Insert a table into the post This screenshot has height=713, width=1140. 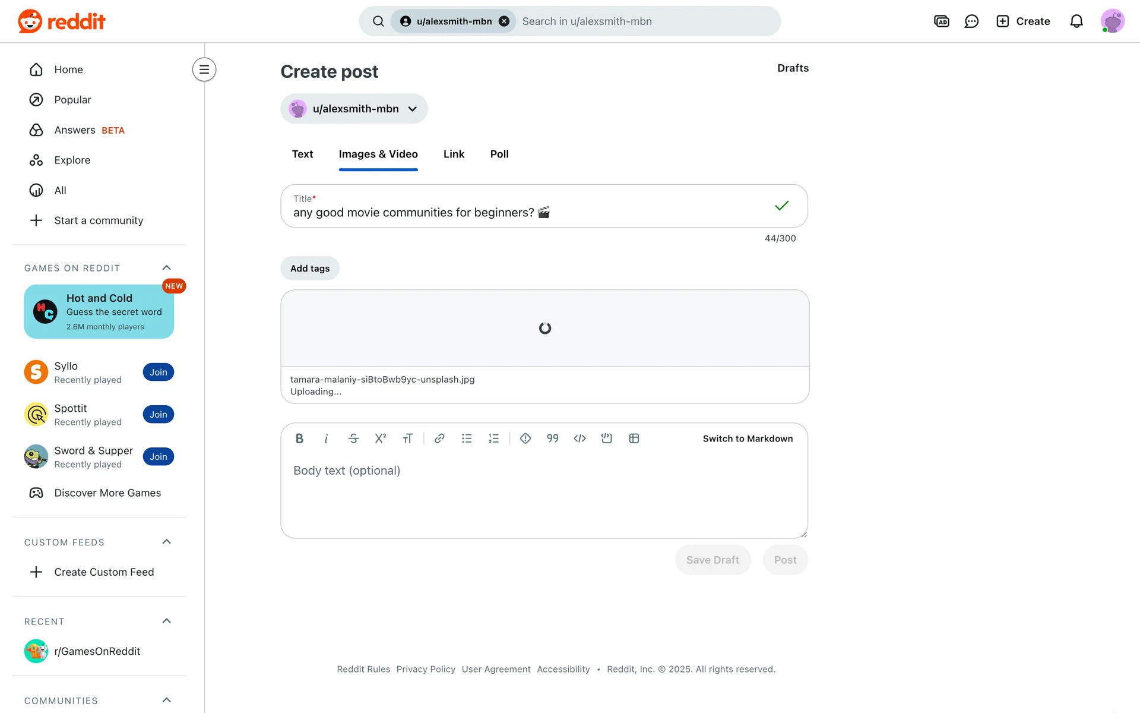(x=634, y=438)
